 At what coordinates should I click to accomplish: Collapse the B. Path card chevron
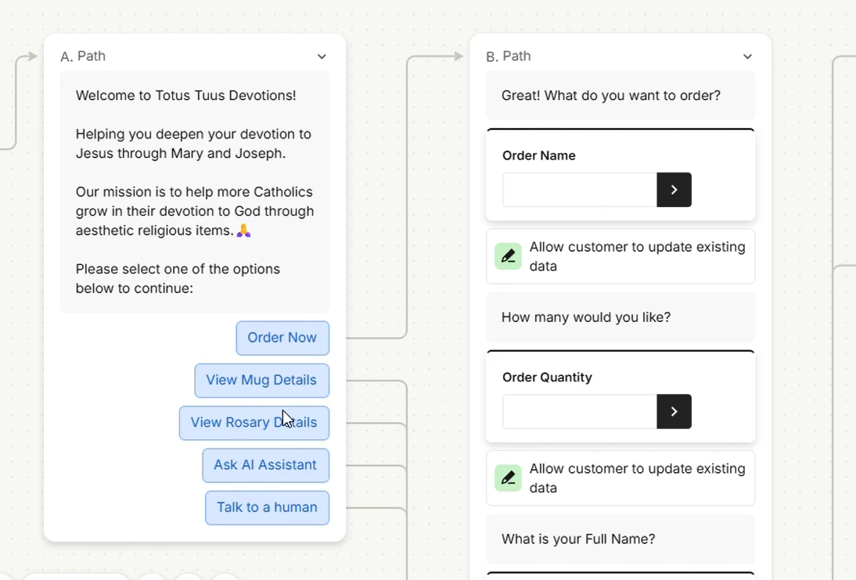point(747,56)
